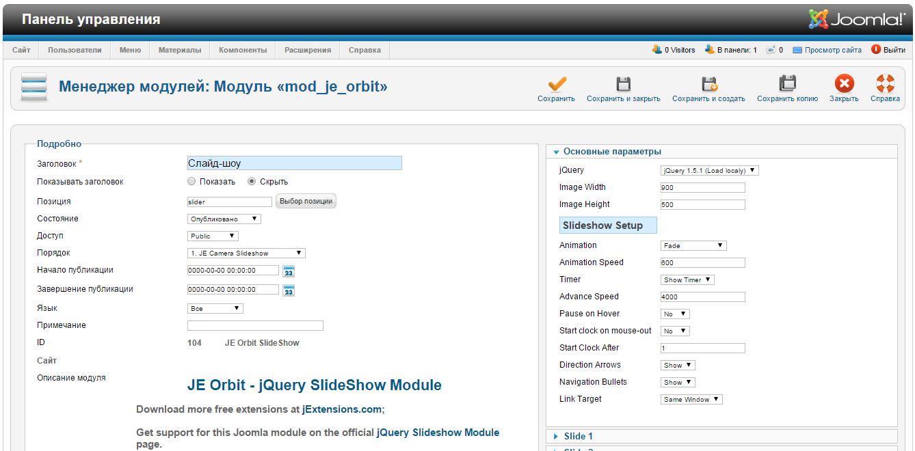Click the red Выйти icon
The height and width of the screenshot is (451, 915).
point(876,50)
